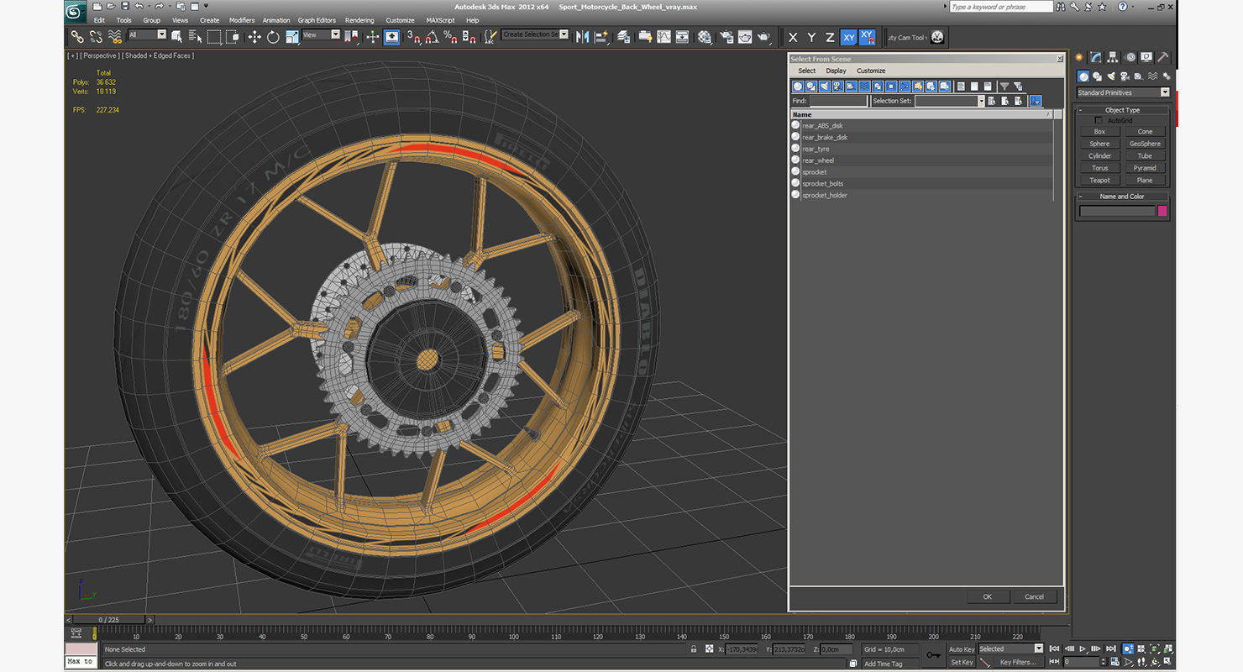Open the Rendering menu
This screenshot has width=1243, height=672.
point(359,20)
